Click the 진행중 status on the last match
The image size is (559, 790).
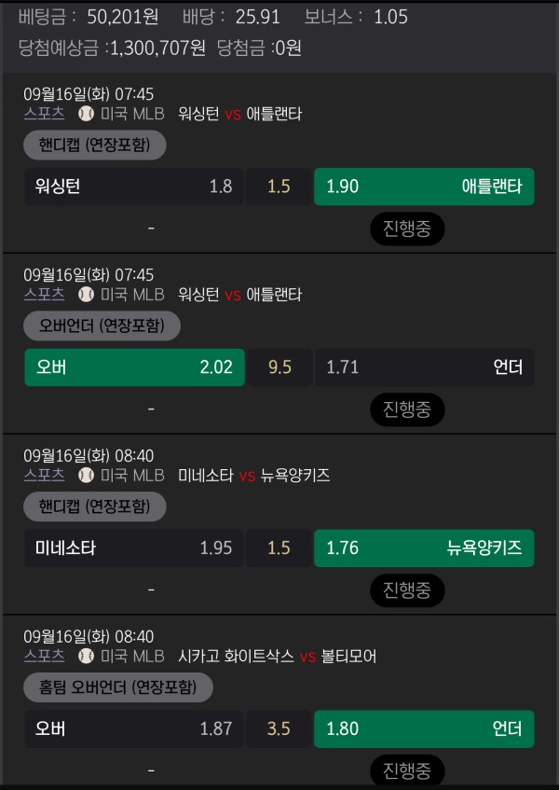pyautogui.click(x=407, y=771)
